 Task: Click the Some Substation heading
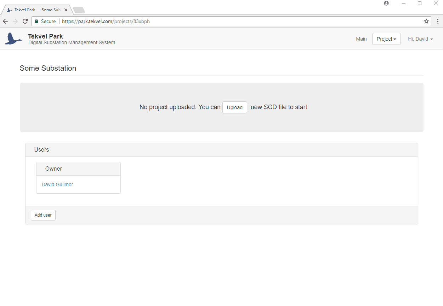click(x=48, y=68)
